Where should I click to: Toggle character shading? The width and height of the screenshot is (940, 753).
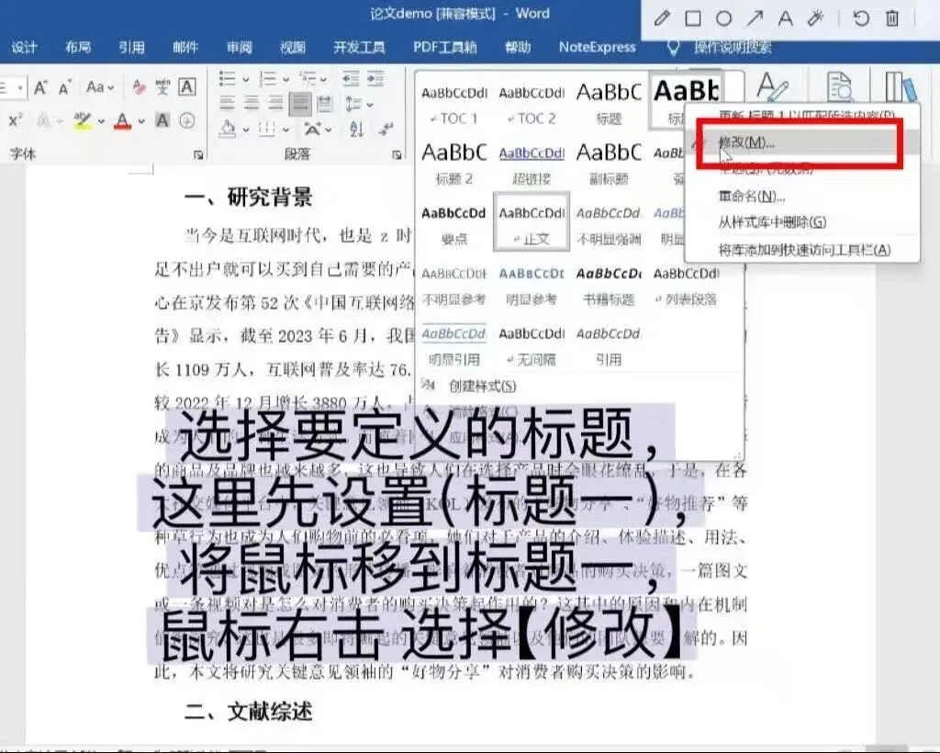(x=162, y=121)
